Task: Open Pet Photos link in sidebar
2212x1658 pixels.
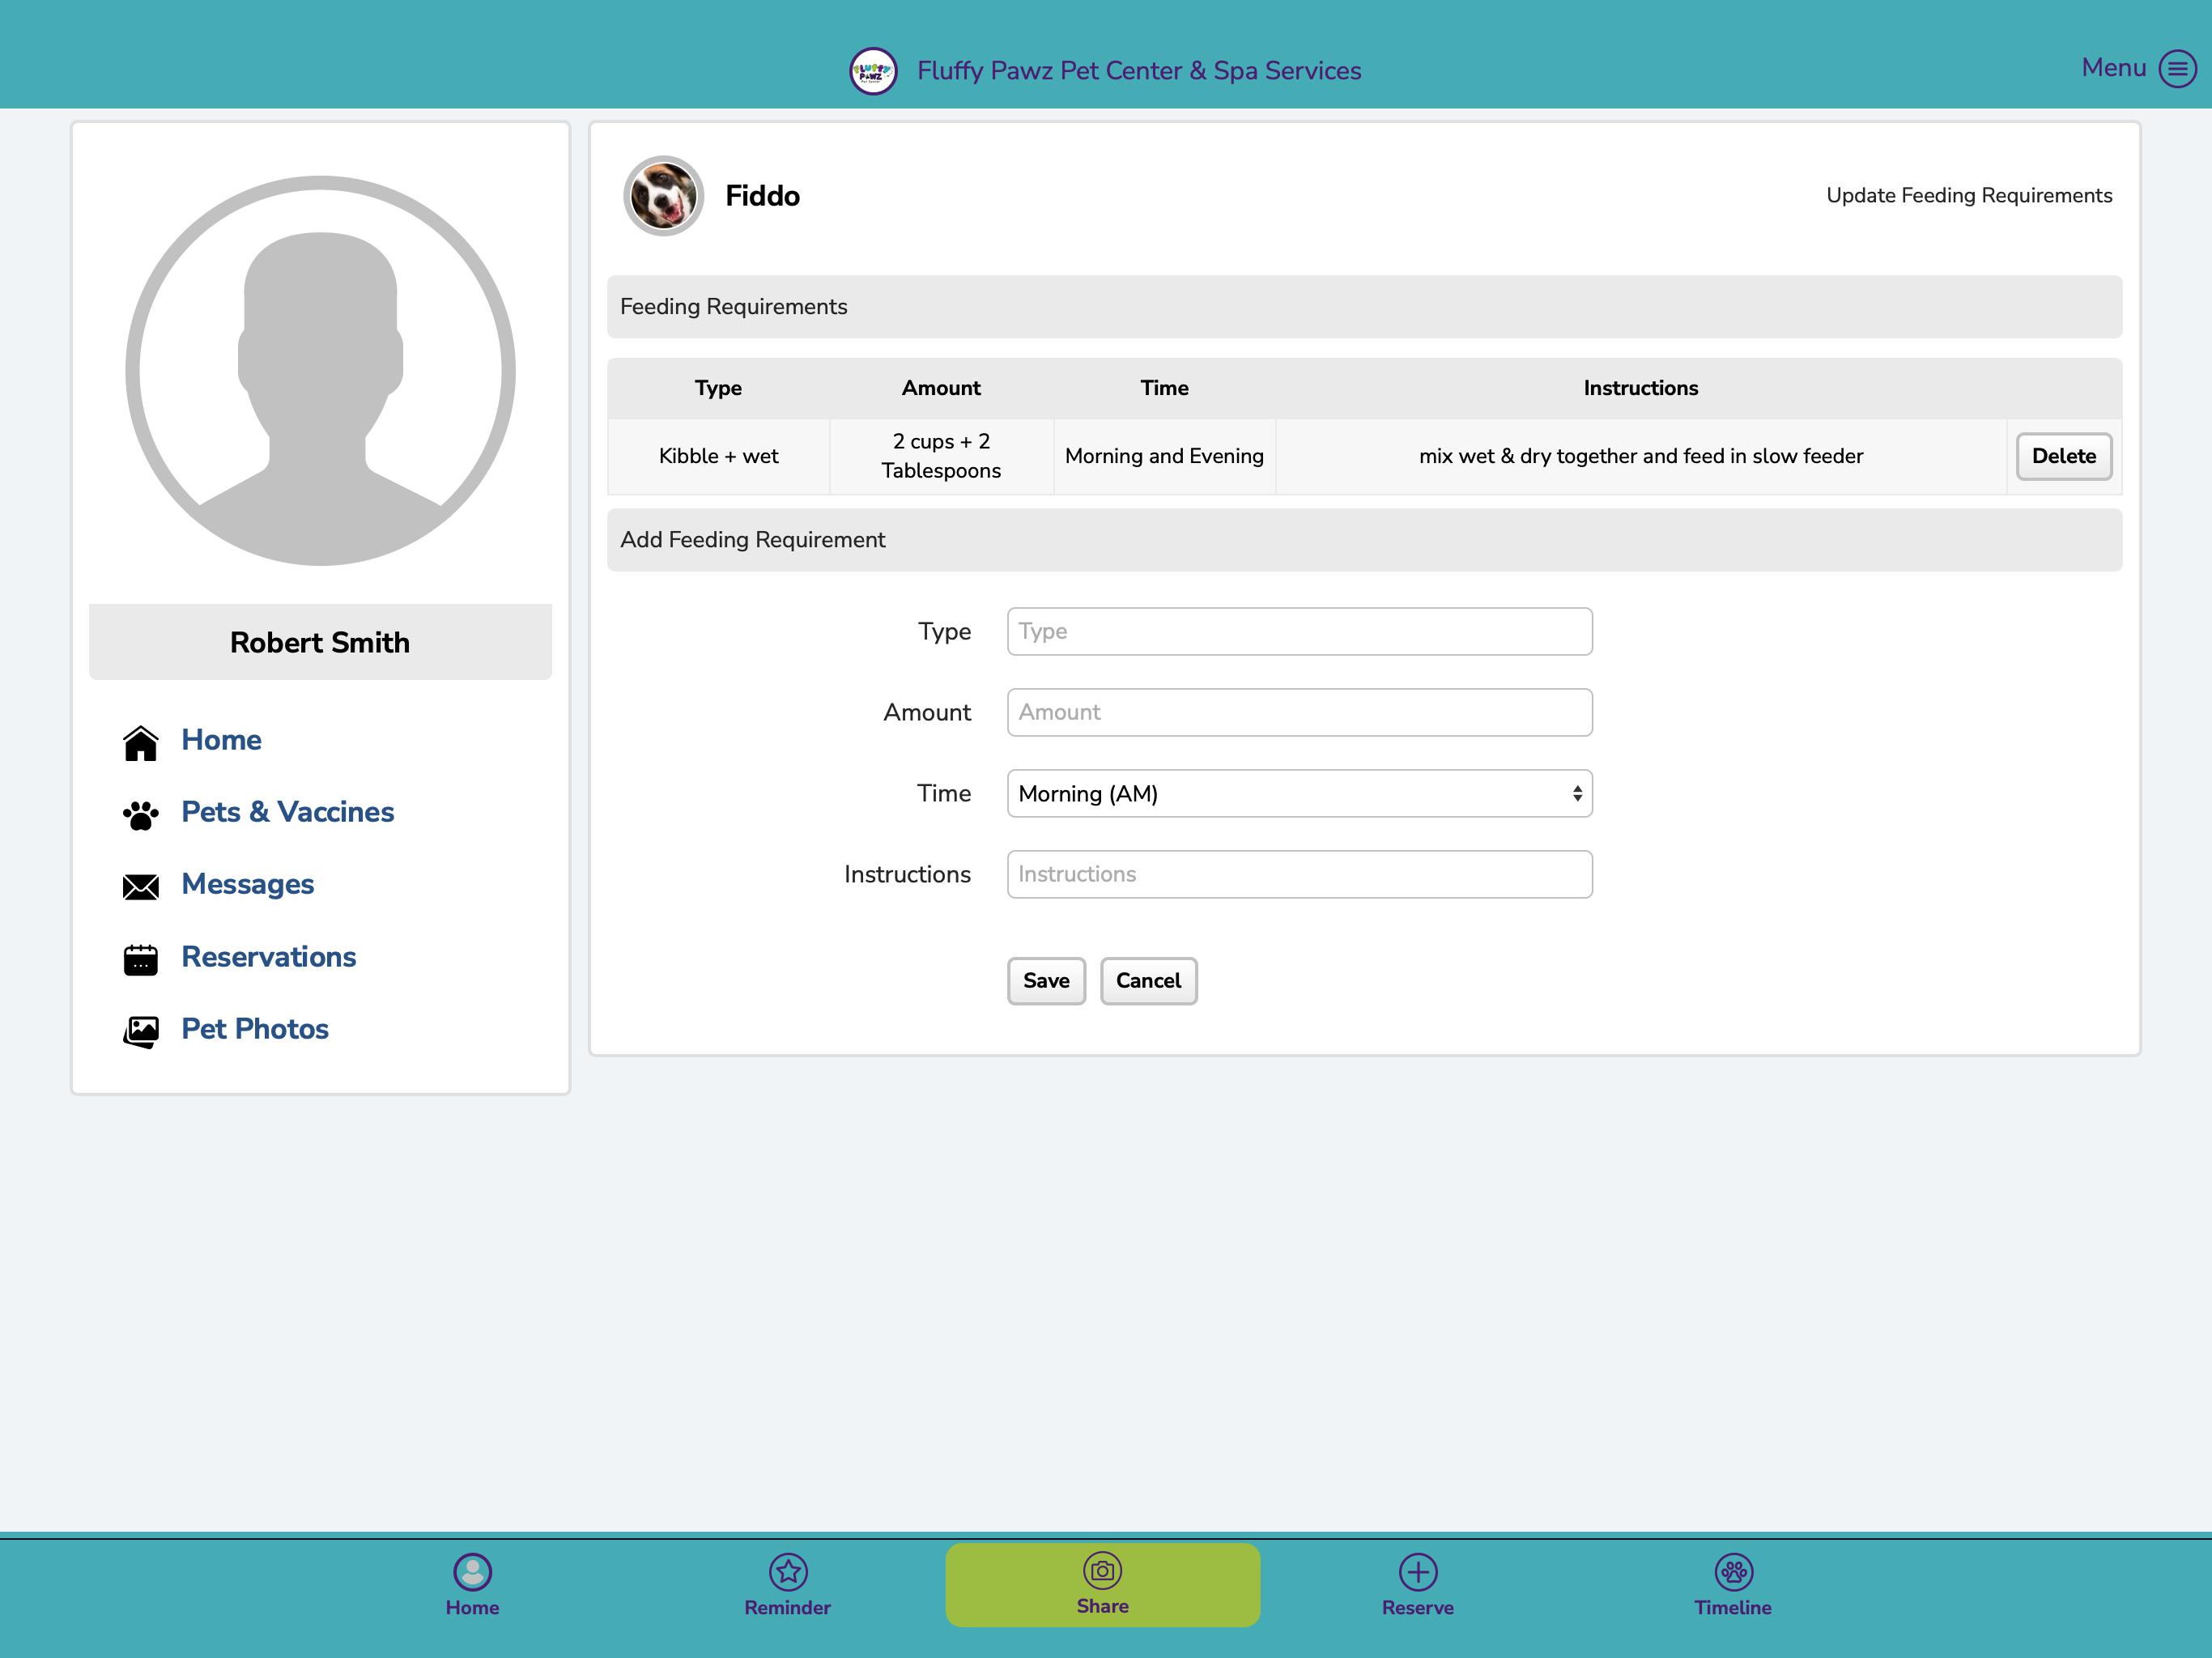Action: tap(255, 1029)
